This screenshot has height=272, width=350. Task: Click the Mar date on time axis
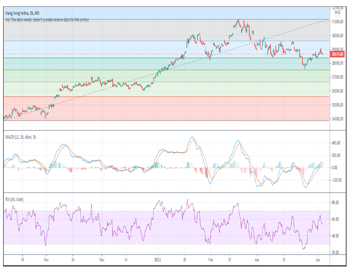257,260
